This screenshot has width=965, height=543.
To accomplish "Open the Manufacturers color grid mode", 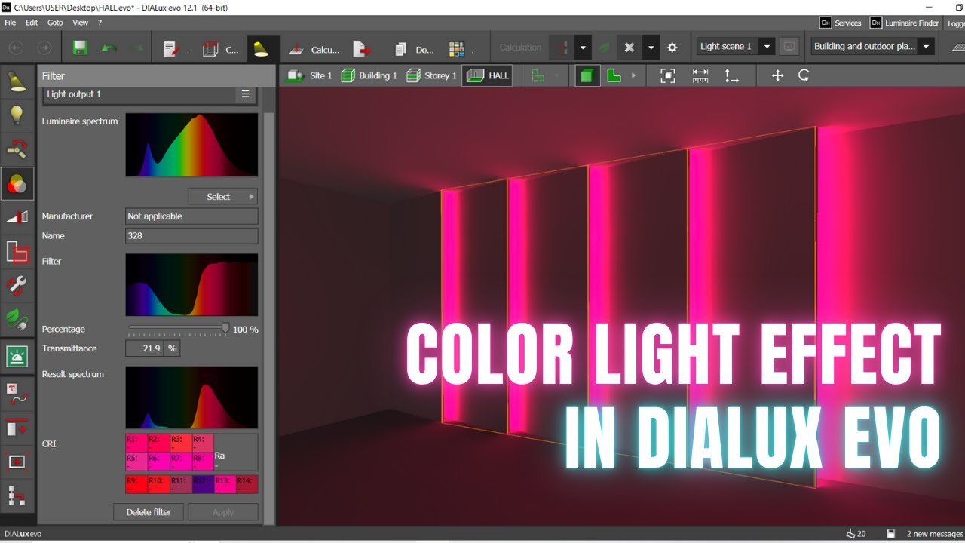I will 458,49.
